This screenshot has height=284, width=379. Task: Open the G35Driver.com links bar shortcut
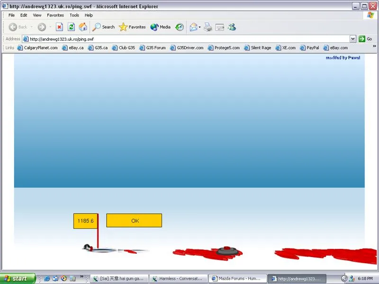pos(186,48)
